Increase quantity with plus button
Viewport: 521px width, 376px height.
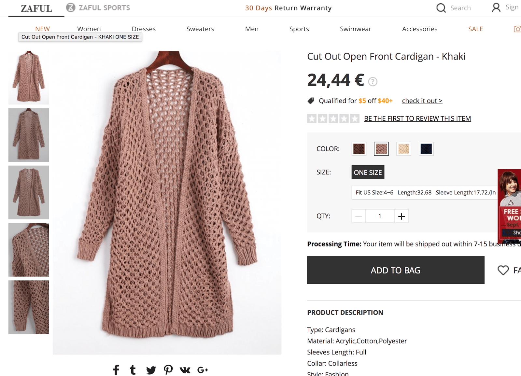tap(401, 216)
